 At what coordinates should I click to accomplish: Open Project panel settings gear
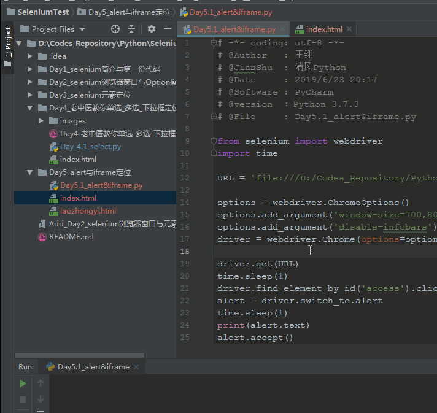pyautogui.click(x=152, y=29)
